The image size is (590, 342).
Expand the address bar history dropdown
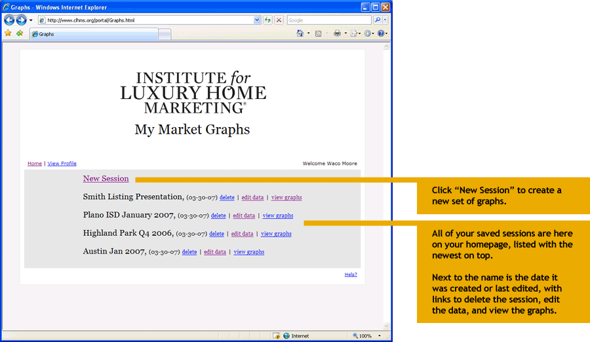pyautogui.click(x=257, y=20)
